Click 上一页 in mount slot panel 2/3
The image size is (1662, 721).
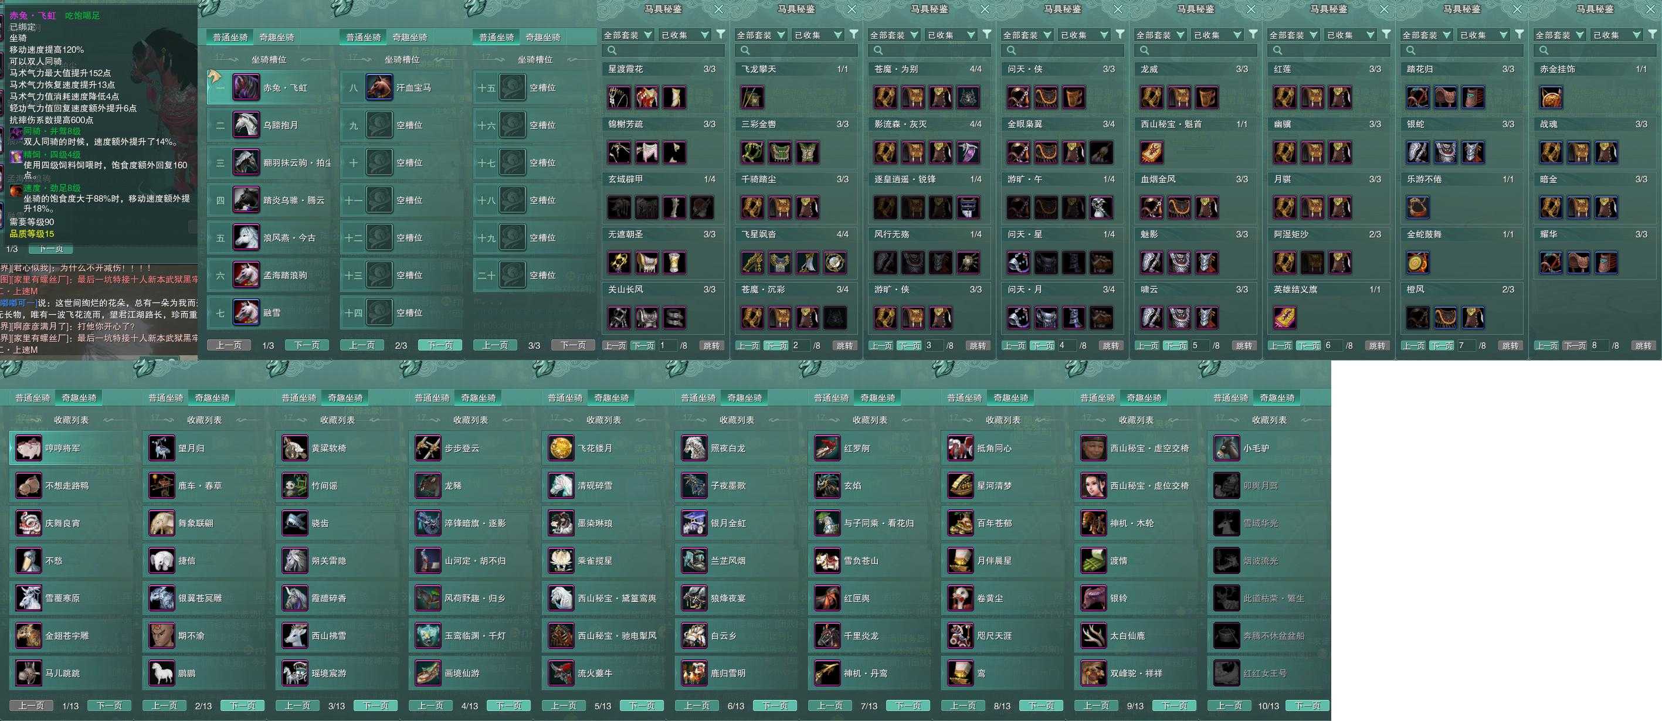[x=362, y=345]
